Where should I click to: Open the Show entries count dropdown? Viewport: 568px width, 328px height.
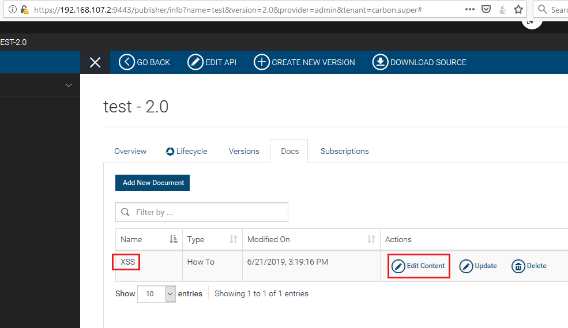tap(156, 294)
